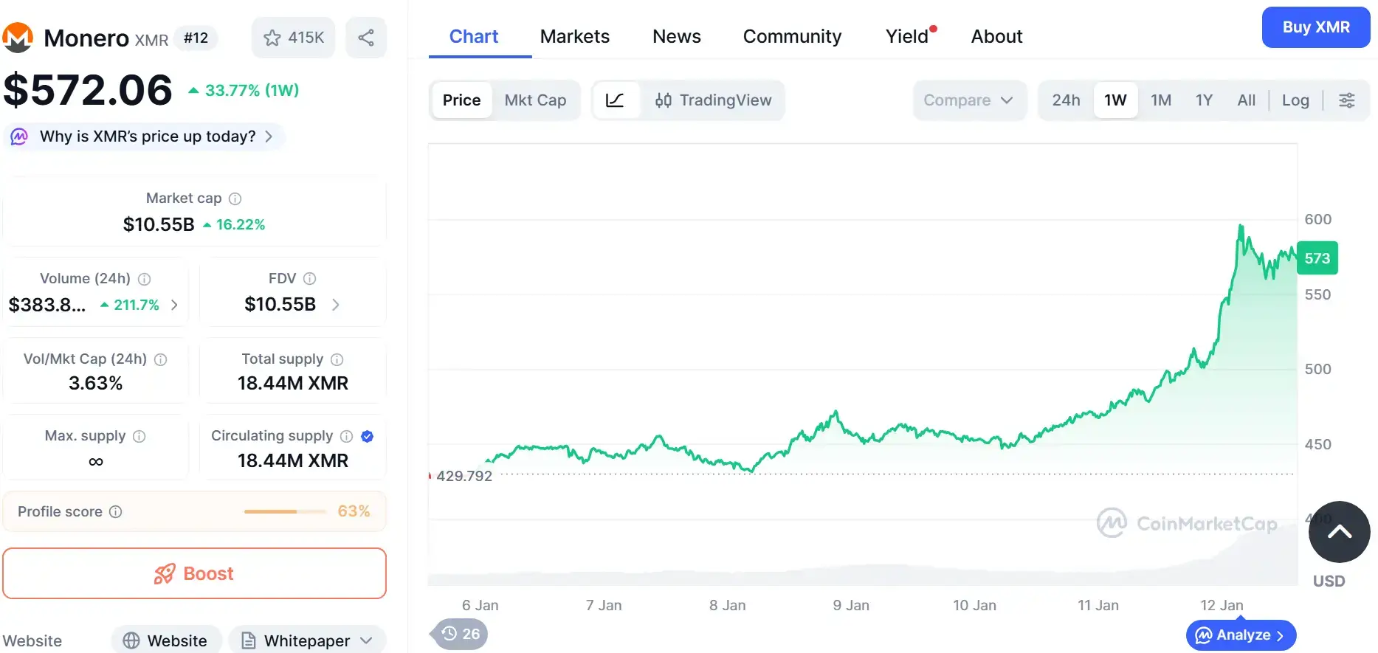Click the Profile score progress bar

pyautogui.click(x=285, y=512)
